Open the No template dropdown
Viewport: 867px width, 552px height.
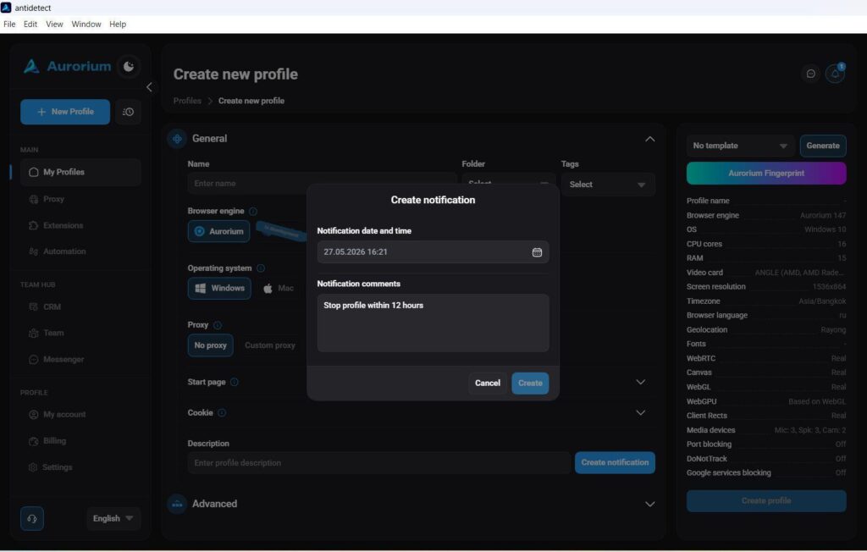tap(740, 146)
